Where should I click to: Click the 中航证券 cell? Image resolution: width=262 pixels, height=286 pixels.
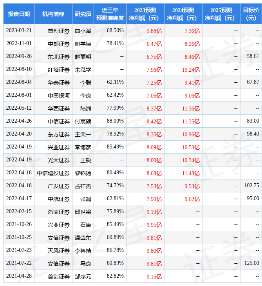point(59,199)
